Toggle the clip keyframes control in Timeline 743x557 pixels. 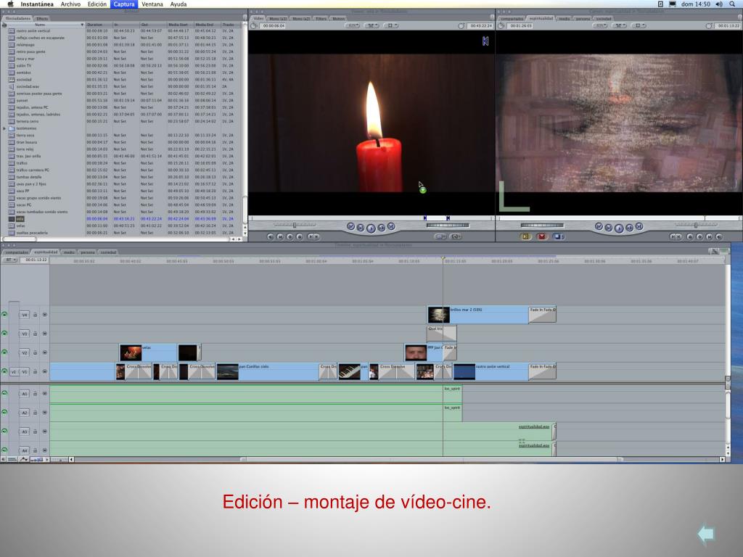click(x=12, y=459)
